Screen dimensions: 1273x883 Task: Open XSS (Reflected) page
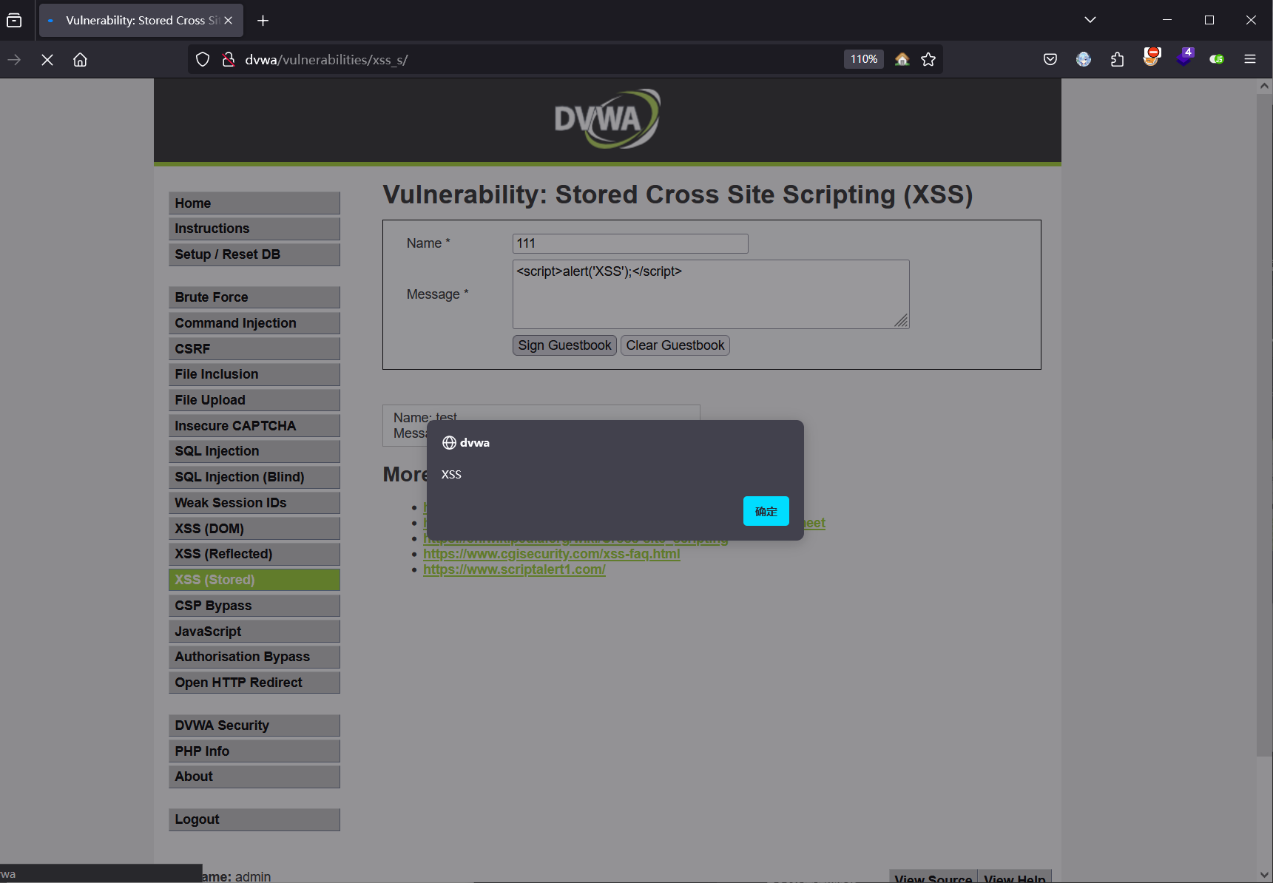pyautogui.click(x=254, y=554)
